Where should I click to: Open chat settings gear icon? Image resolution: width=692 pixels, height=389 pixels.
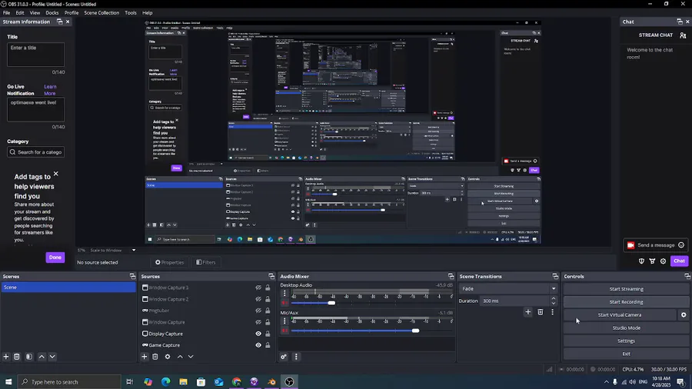click(663, 261)
